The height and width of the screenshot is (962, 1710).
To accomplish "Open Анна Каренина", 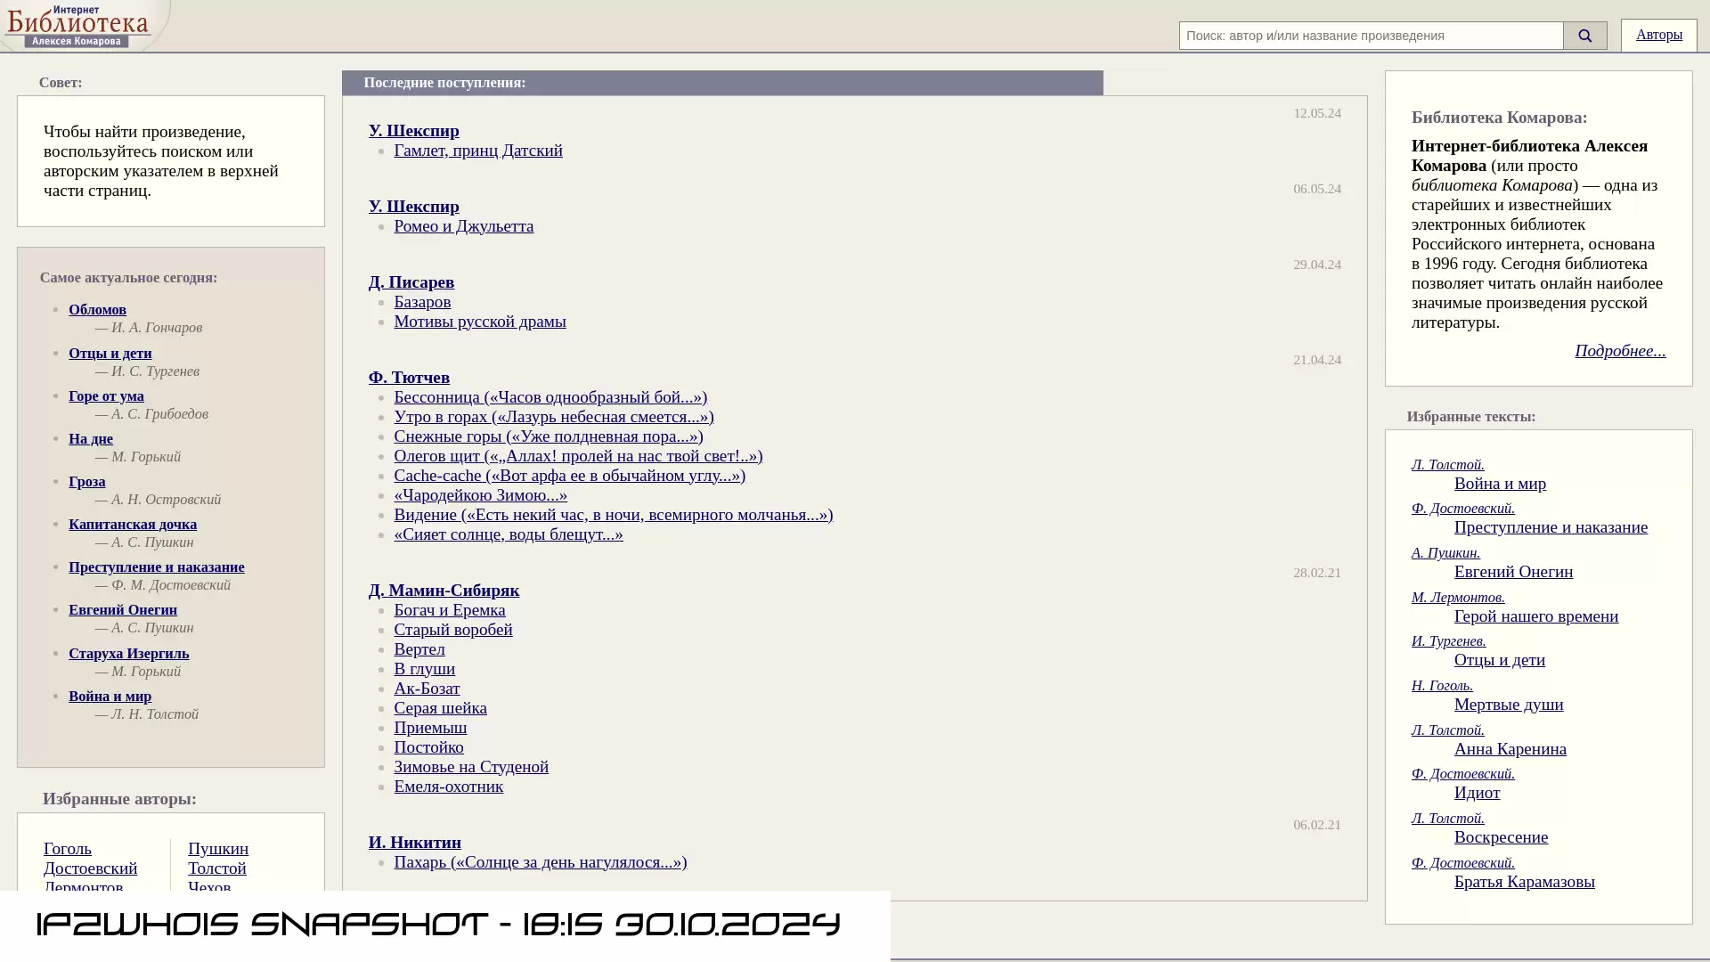I will (1510, 749).
